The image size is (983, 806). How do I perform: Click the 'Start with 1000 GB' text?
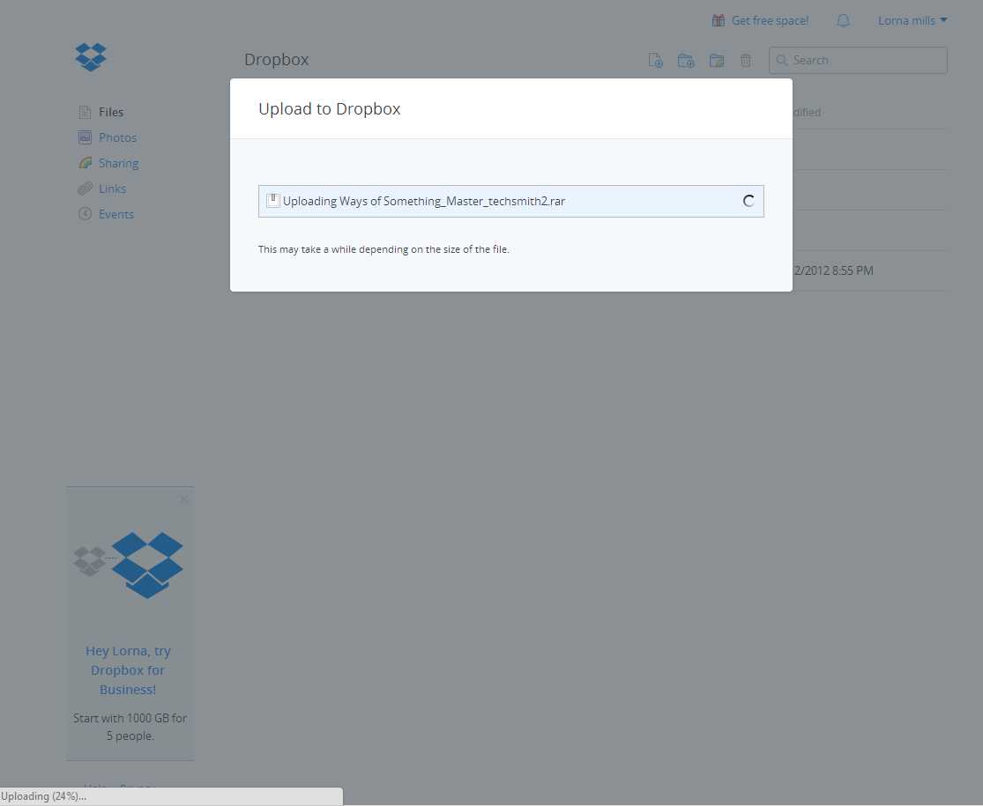click(x=130, y=727)
